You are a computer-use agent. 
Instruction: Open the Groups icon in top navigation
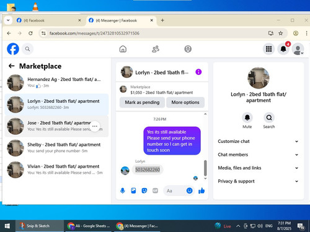tap(188, 49)
